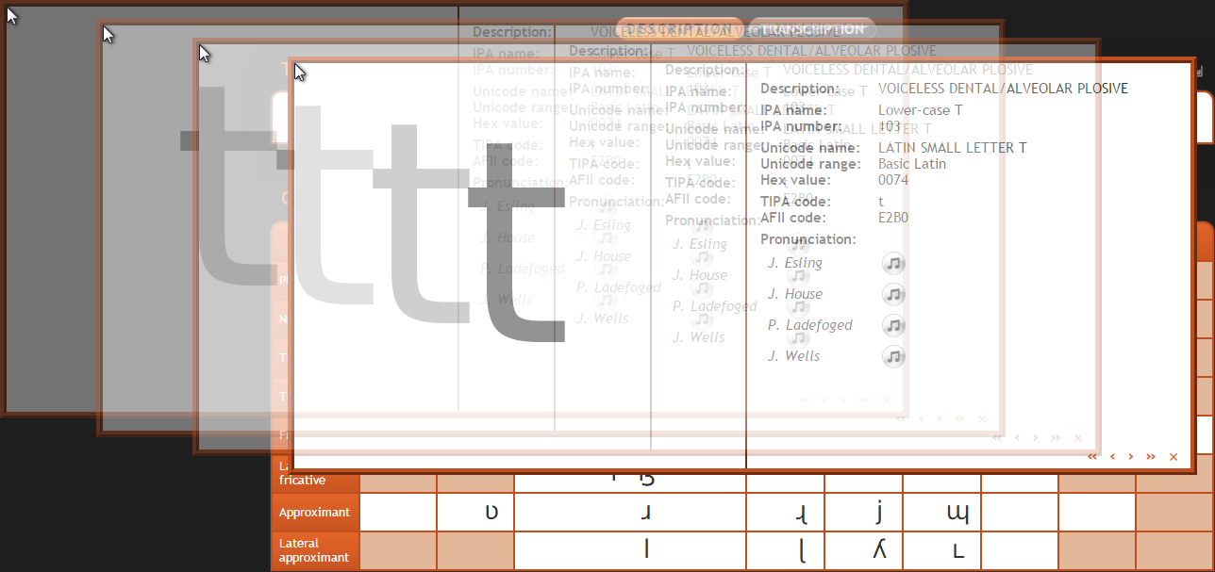Jump to last symbol with double-right arrow
Screen dimensions: 1215x572
[x=1151, y=457]
